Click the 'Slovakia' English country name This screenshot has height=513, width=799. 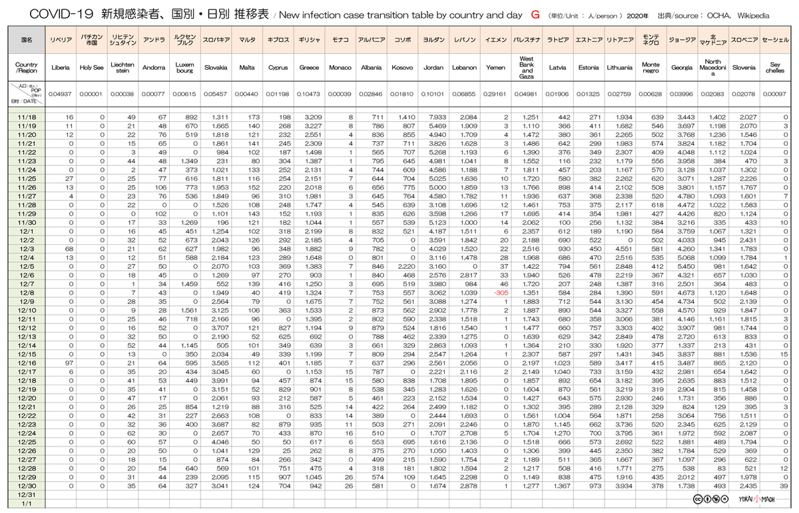215,67
